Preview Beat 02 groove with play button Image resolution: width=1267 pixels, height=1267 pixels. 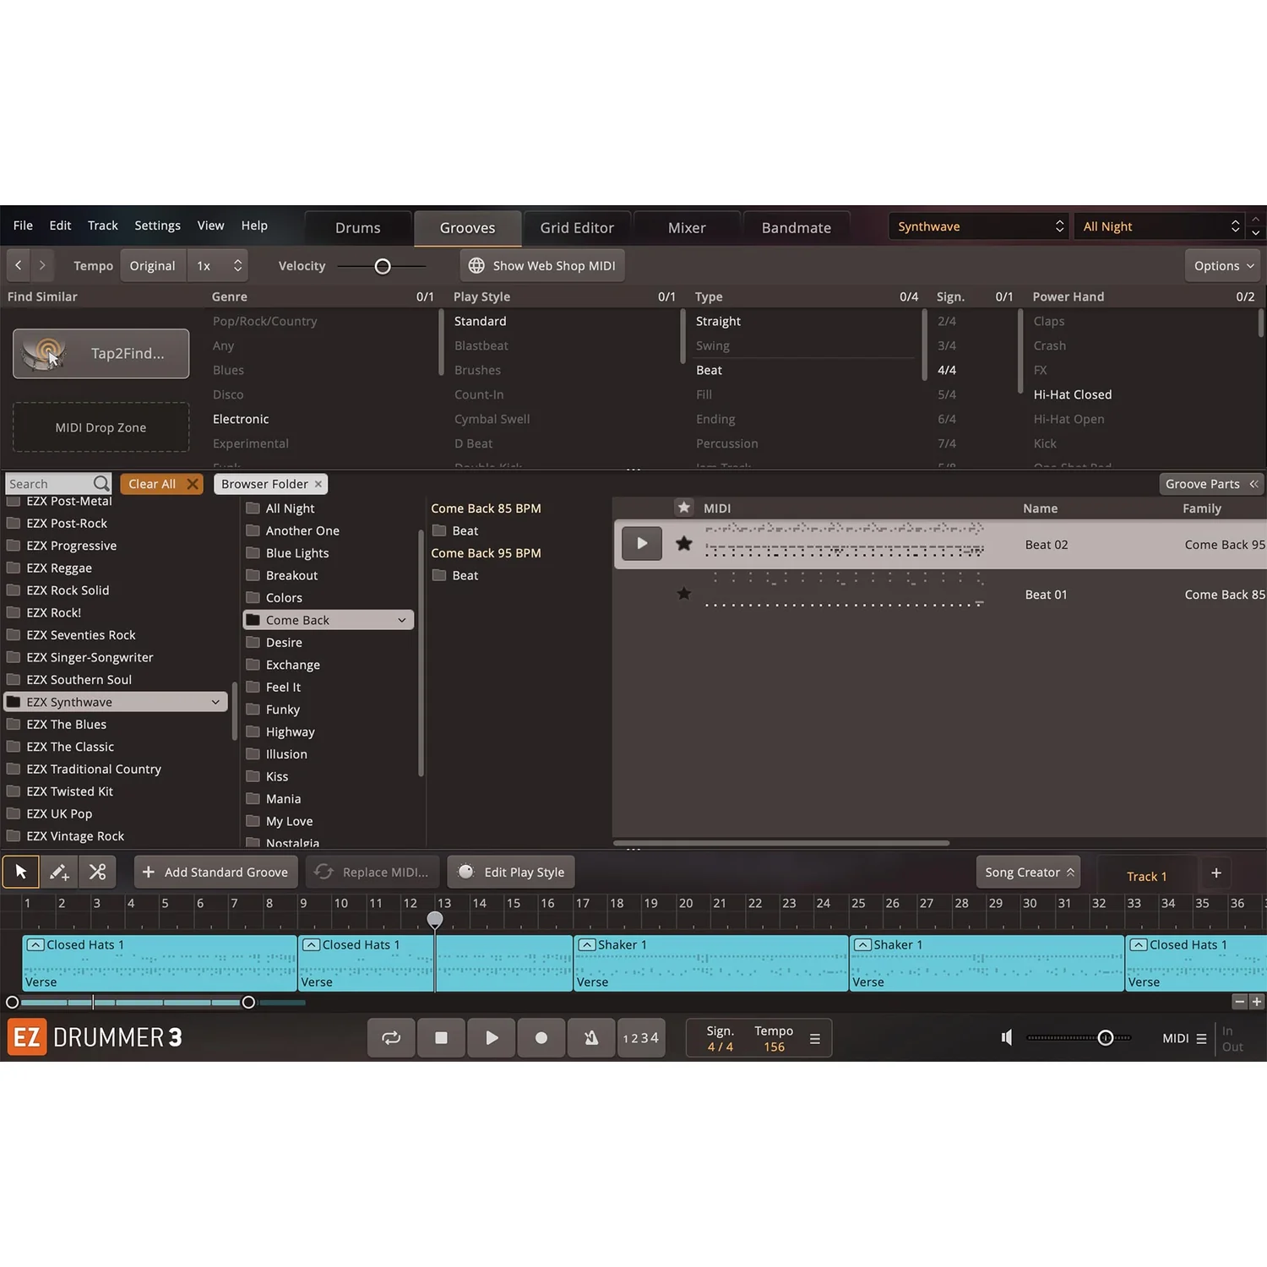642,544
